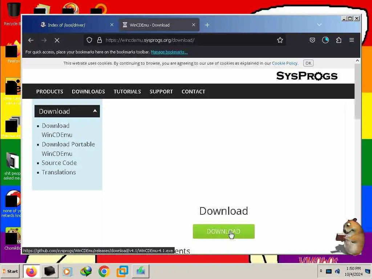Open the list all tabs chevron
This screenshot has height=279, width=372.
coord(319,25)
